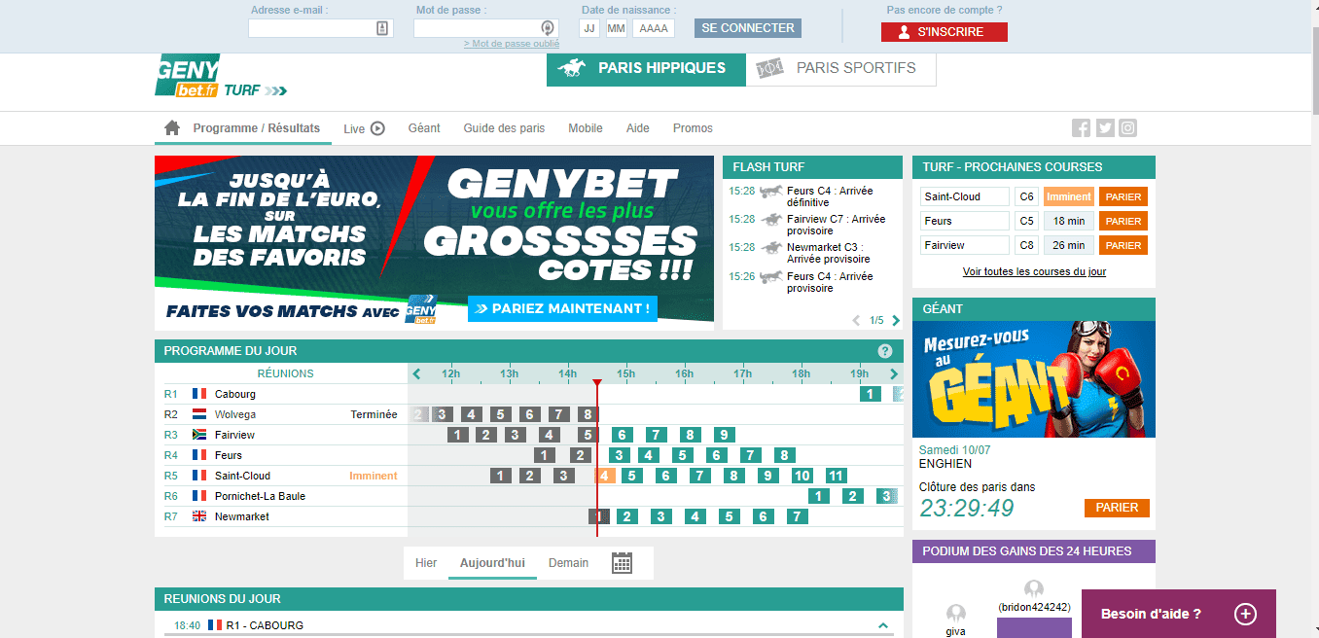Select Saint-Cloud race 11 on timeline
This screenshot has width=1319, height=638.
(x=836, y=476)
